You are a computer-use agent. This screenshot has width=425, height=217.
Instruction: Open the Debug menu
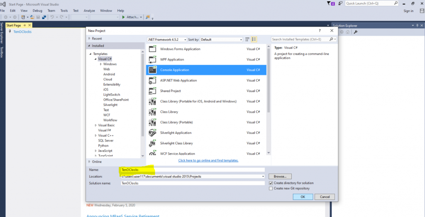(x=37, y=10)
